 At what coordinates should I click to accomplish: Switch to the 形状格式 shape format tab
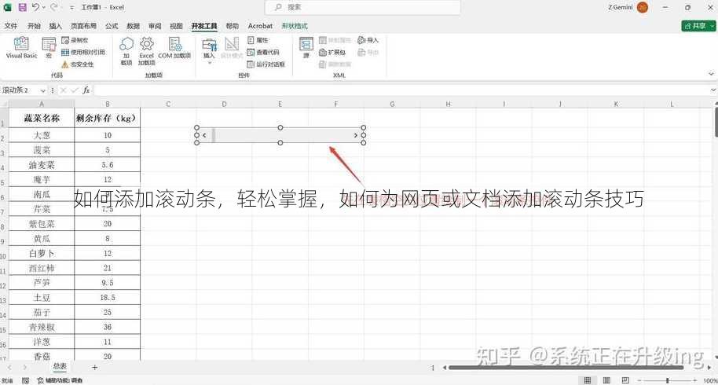point(295,26)
